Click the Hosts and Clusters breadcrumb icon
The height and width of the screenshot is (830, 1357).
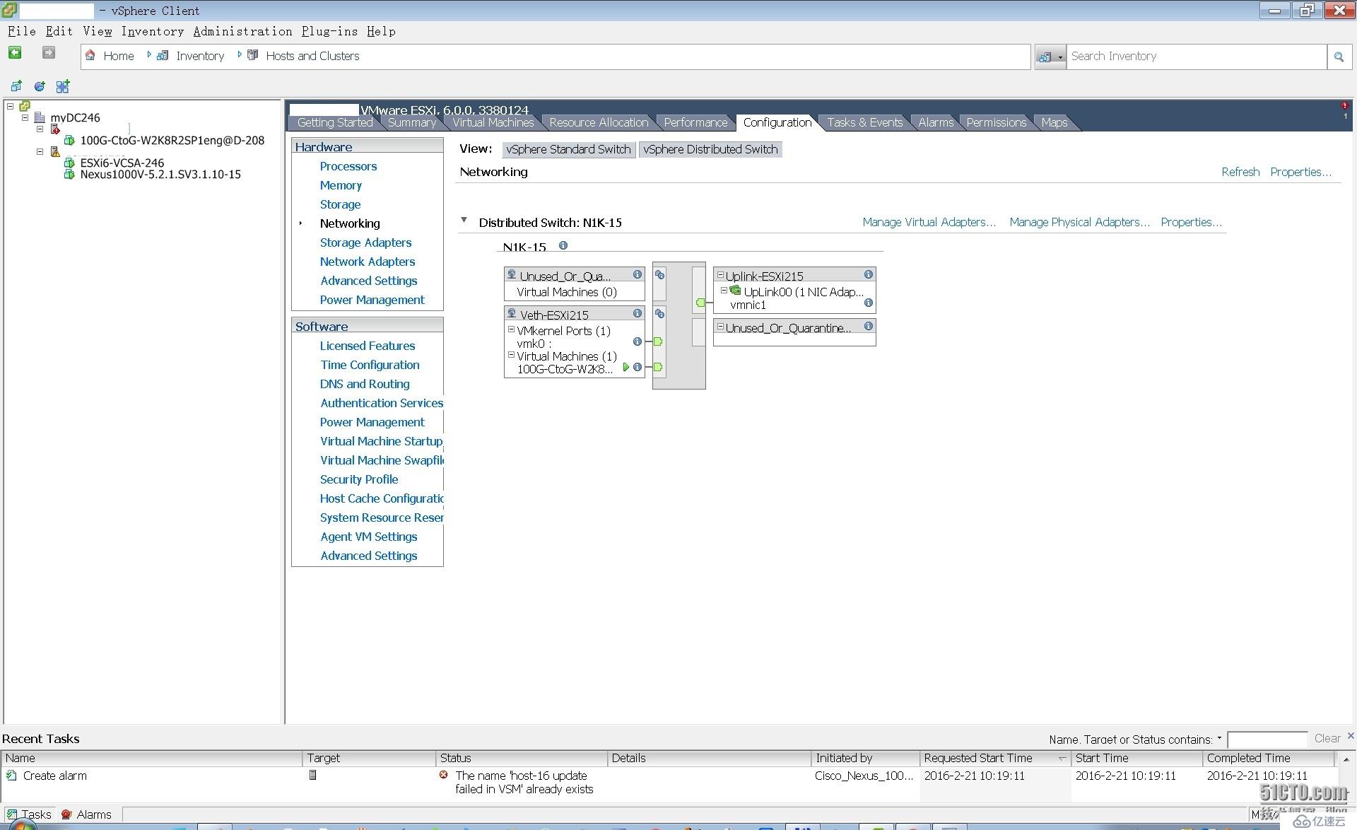[x=252, y=55]
